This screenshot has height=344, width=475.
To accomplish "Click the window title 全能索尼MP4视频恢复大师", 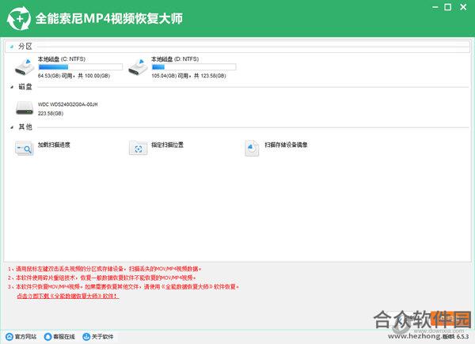I will coord(109,19).
